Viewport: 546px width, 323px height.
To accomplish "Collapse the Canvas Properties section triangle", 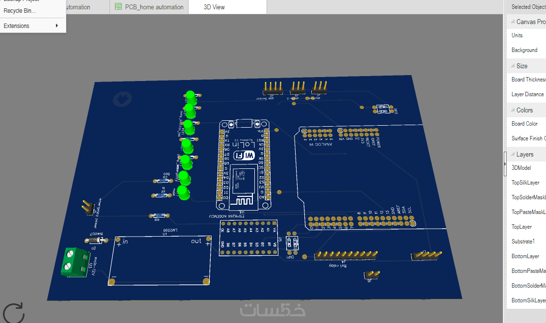I will pos(513,22).
